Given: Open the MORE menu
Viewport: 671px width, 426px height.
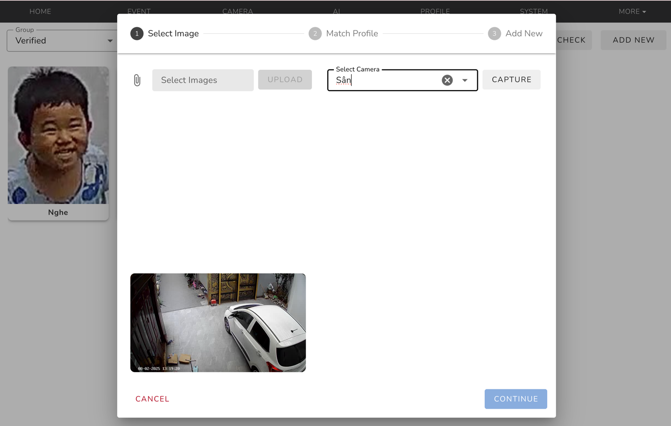Looking at the screenshot, I should [x=632, y=11].
